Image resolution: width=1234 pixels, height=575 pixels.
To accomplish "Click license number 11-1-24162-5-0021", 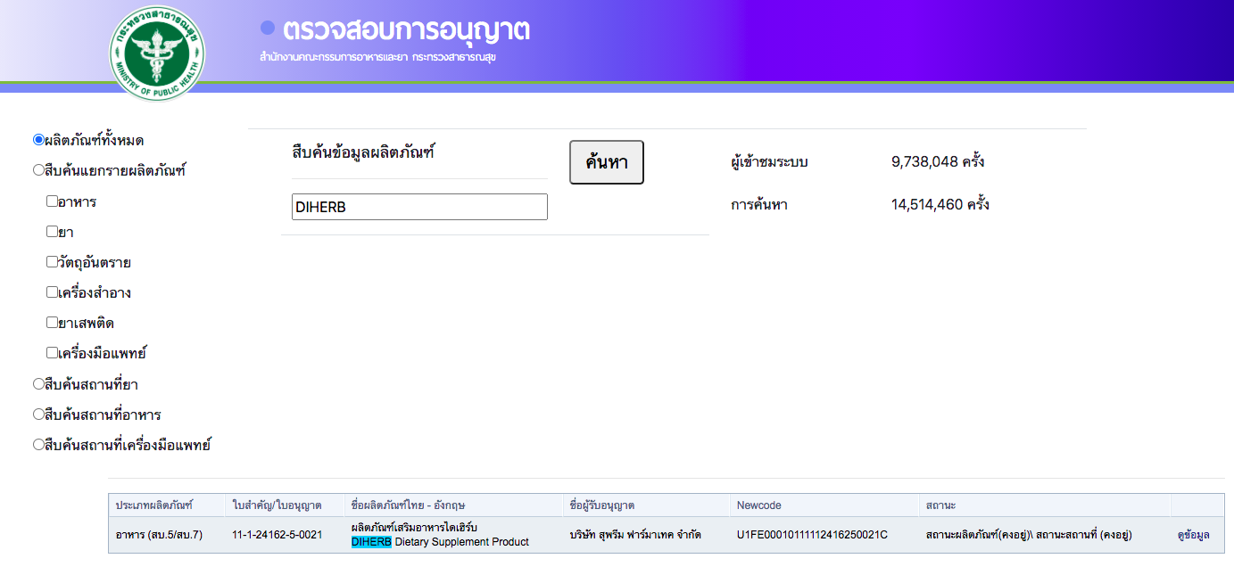I will click(277, 535).
